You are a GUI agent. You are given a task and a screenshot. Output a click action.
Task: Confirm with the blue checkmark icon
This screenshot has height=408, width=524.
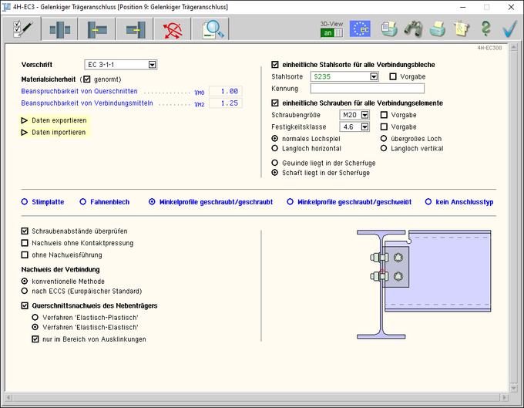click(509, 29)
